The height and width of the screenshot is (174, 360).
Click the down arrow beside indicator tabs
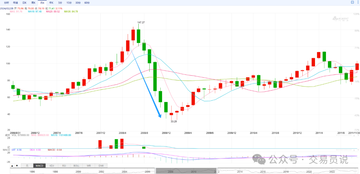(x=17, y=166)
